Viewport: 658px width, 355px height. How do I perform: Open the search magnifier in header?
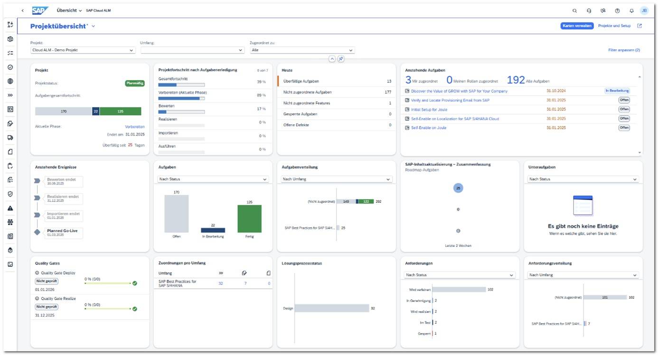coord(574,10)
